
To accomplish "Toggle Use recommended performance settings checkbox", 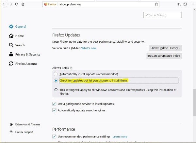I will click(x=55, y=136).
